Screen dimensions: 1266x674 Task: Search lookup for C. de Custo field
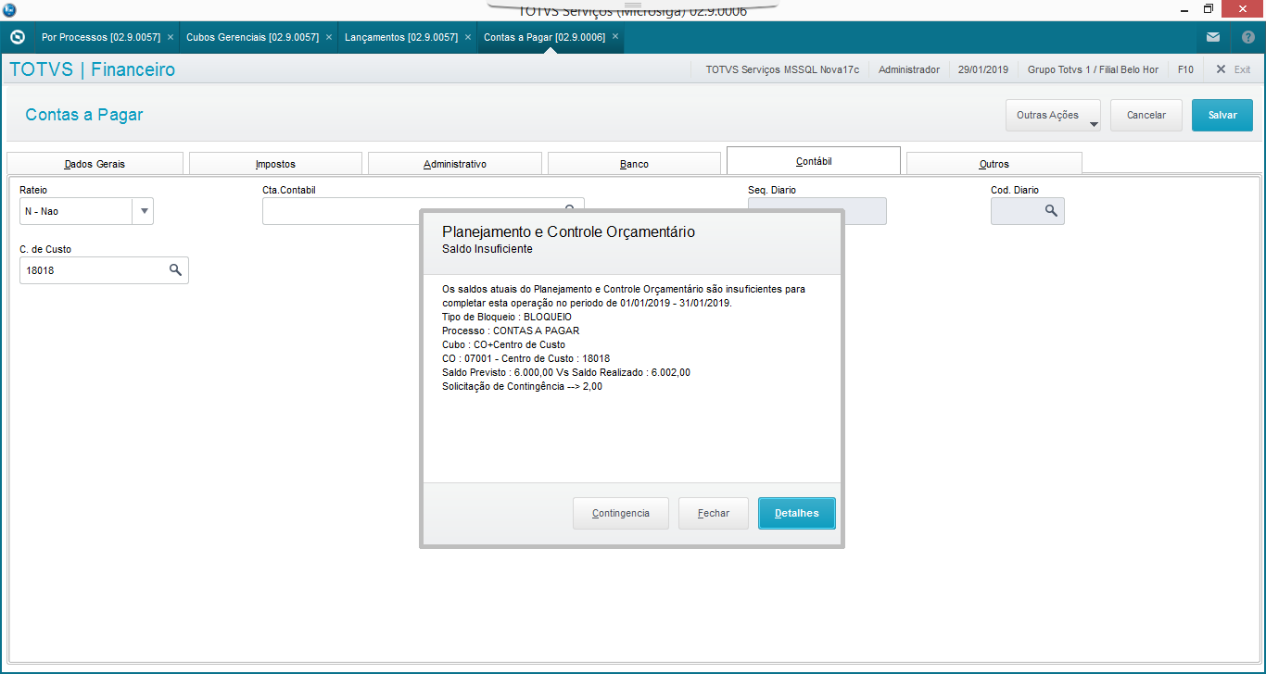point(175,270)
